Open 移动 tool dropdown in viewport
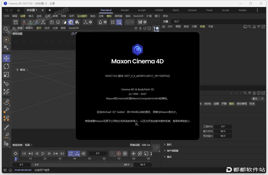Screen dimensions: 268x175 point(22,70)
